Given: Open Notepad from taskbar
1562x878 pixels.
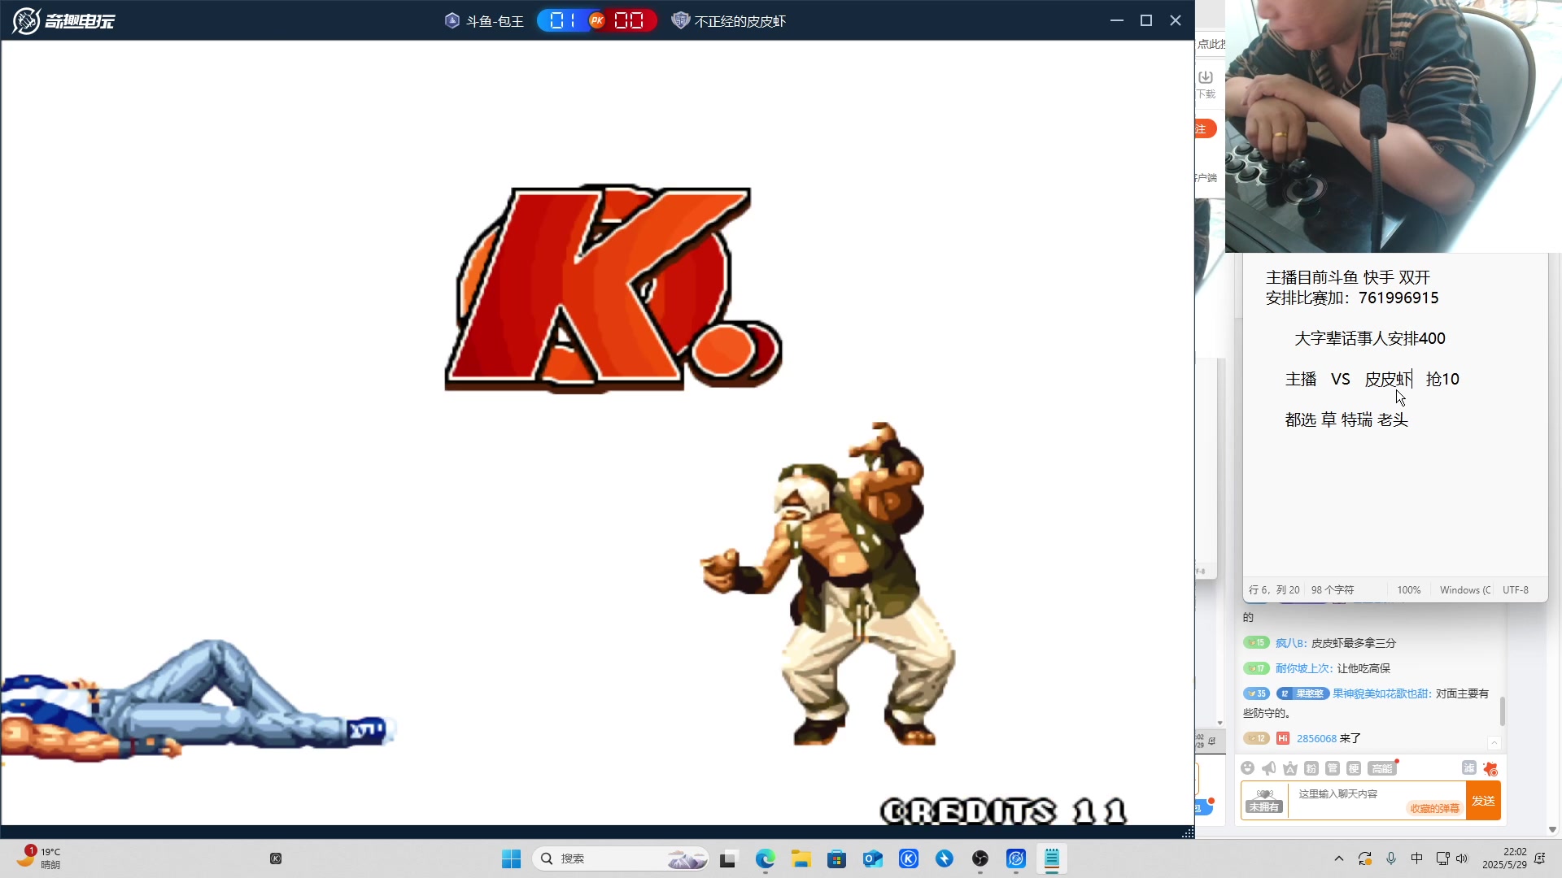Looking at the screenshot, I should pos(1052,858).
